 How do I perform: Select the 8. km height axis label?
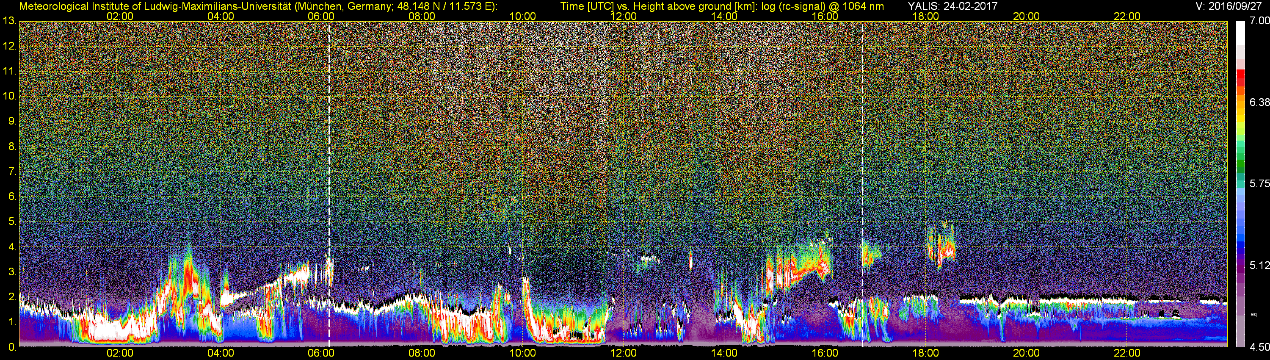[x=12, y=147]
